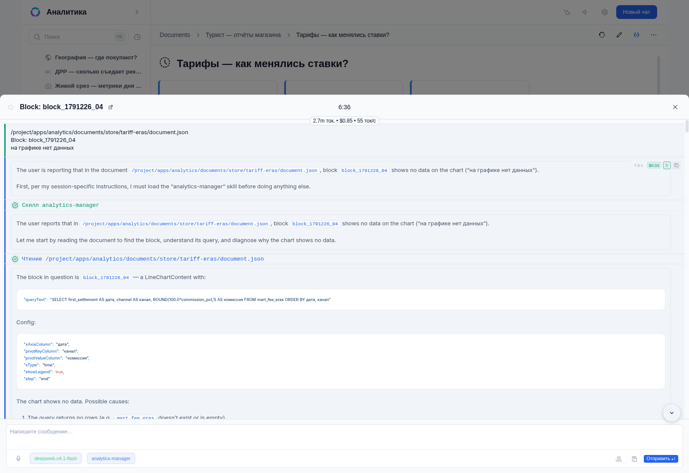Open ДРР — сколько съедает рек… item
Viewport: 689px width, 473px height.
[x=93, y=71]
